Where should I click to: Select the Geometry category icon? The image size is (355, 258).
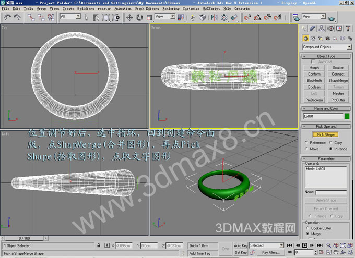coord(305,39)
